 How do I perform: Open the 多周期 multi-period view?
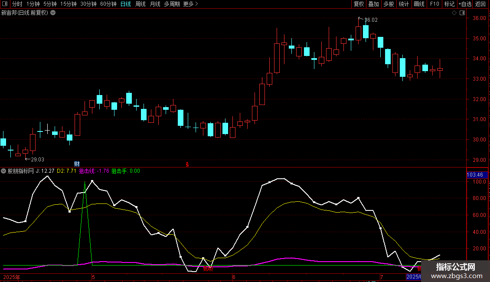click(x=172, y=4)
